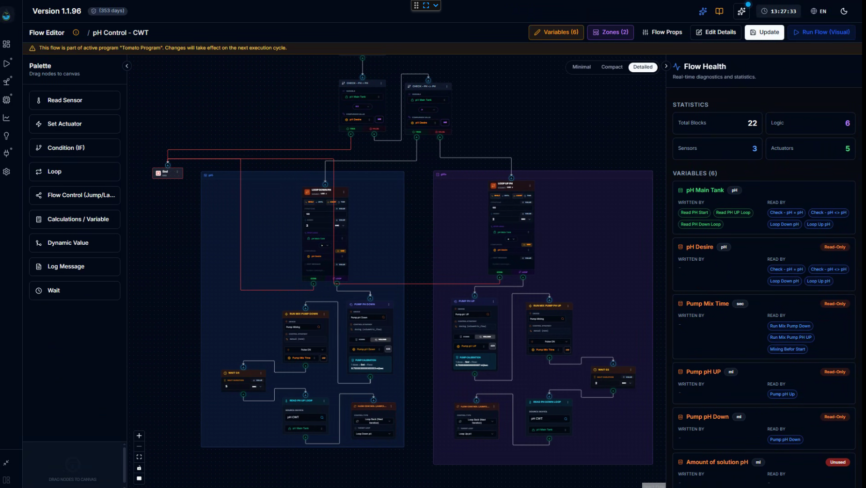Select the Wait palette node
The height and width of the screenshot is (488, 866).
pos(75,290)
